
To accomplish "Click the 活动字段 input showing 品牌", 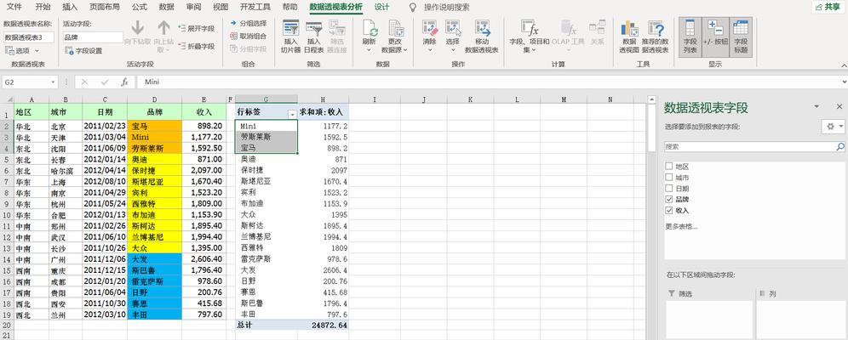I will (93, 37).
